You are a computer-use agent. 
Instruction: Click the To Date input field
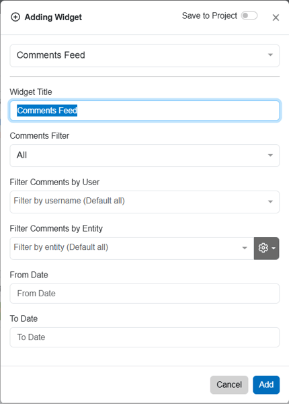click(x=144, y=337)
